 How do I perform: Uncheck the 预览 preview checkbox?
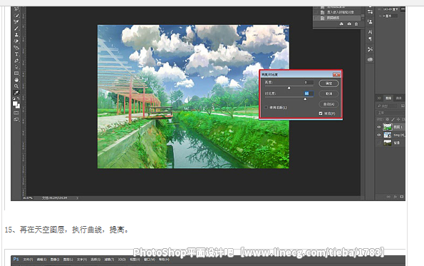tap(321, 113)
